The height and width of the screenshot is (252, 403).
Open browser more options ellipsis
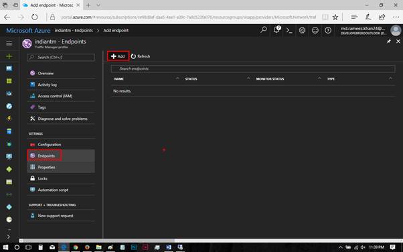396,17
